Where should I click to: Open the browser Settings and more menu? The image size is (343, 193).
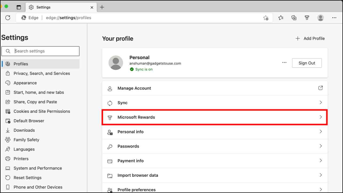334,18
